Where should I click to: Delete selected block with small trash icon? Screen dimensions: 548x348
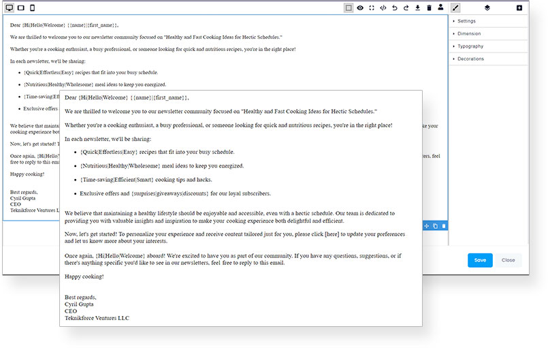click(x=443, y=226)
